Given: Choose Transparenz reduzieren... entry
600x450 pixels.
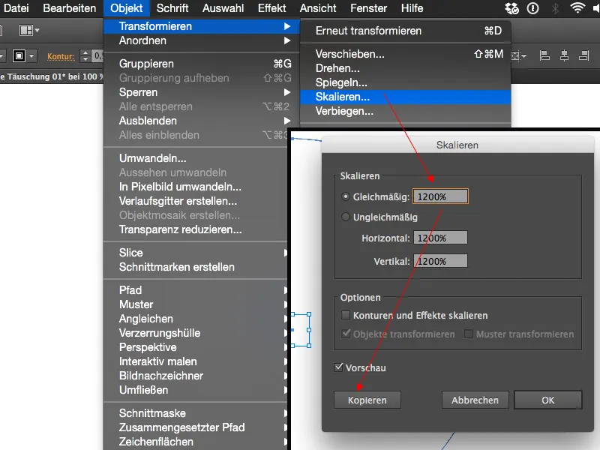Looking at the screenshot, I should pyautogui.click(x=196, y=229).
